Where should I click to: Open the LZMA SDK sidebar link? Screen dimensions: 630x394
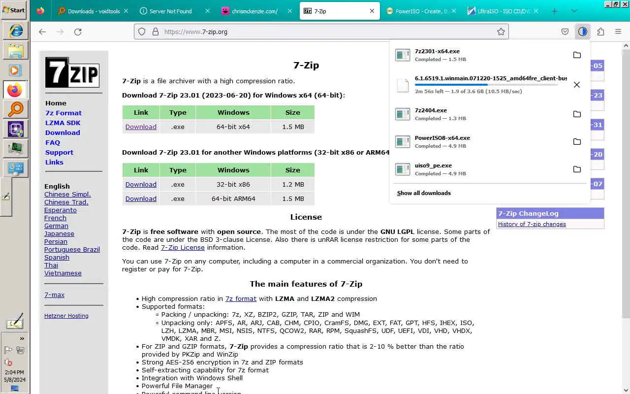tap(63, 123)
